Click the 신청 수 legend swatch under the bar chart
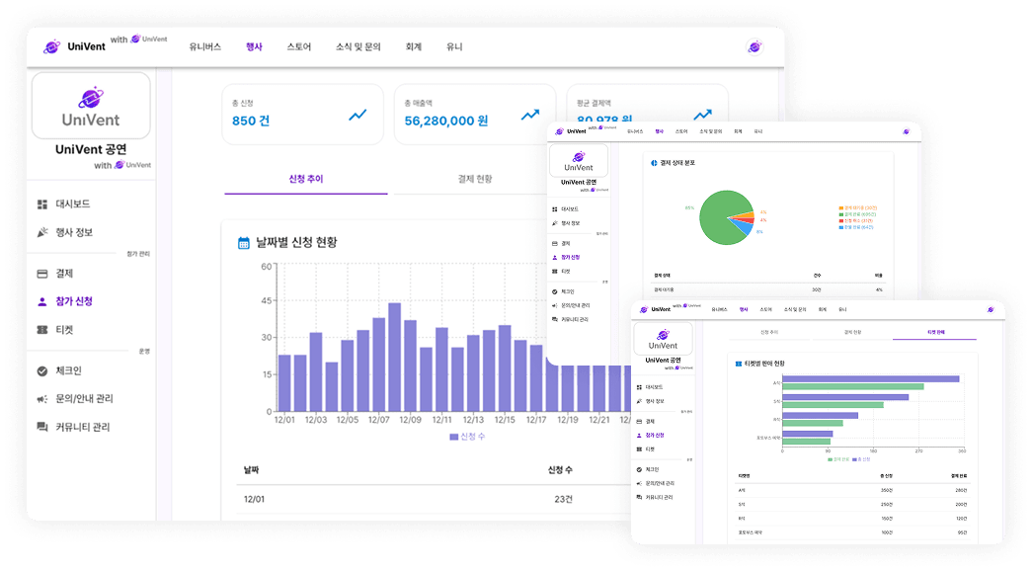The width and height of the screenshot is (1032, 571). (454, 436)
